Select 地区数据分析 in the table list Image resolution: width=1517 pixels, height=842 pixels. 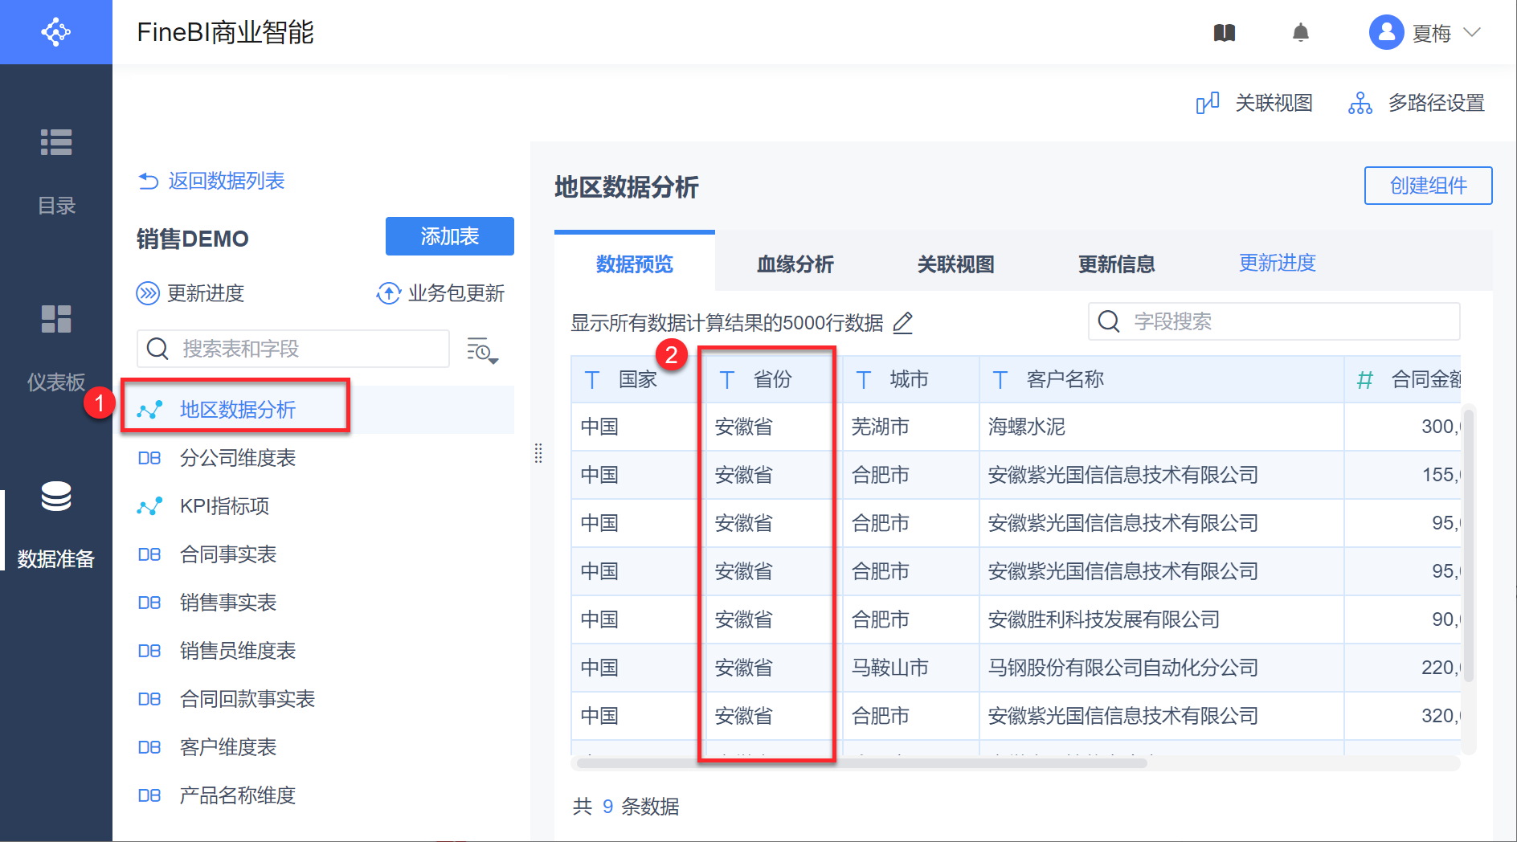click(x=317, y=410)
